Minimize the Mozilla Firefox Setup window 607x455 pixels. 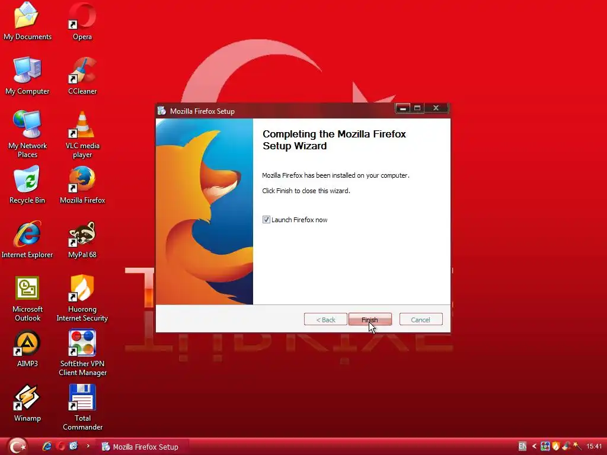pyautogui.click(x=402, y=108)
